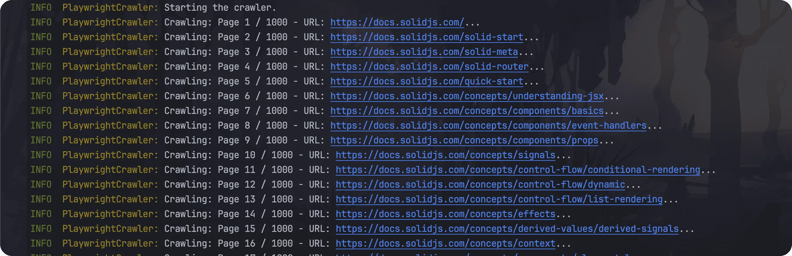The image size is (792, 256).
Task: Open the components/event-handlers link
Action: pos(488,126)
